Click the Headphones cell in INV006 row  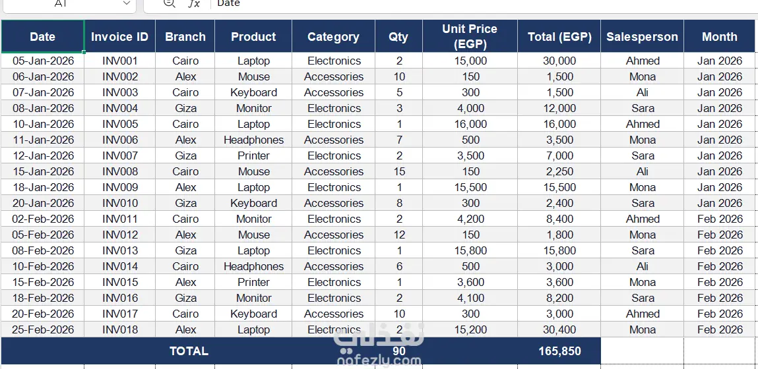[x=253, y=140]
